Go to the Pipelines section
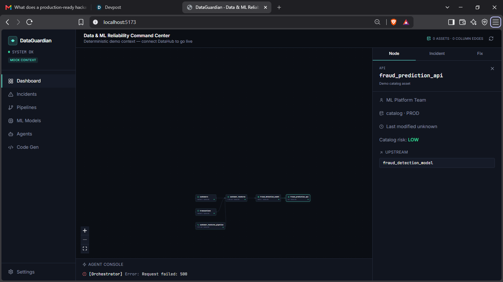 point(38,107)
